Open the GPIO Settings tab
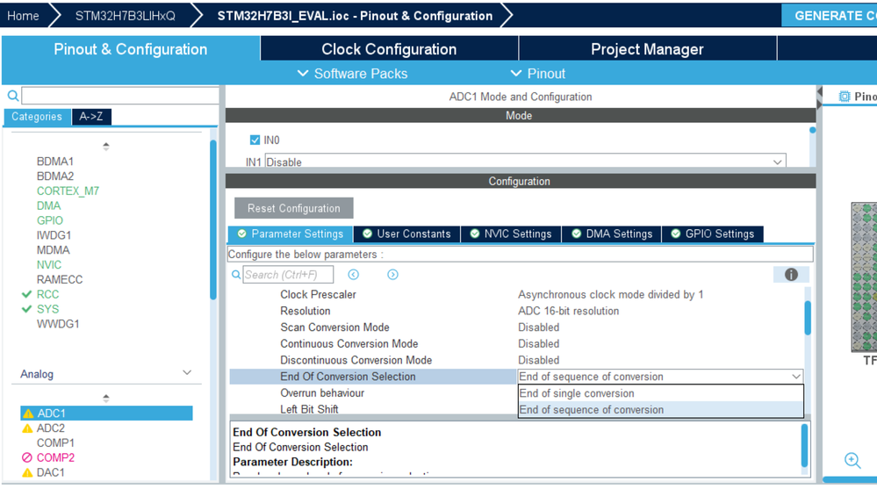Viewport: 877px width, 489px height. [713, 234]
